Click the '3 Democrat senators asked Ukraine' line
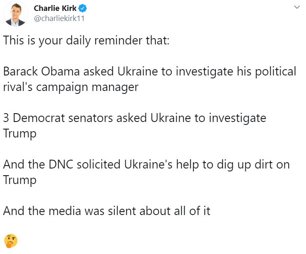 click(x=135, y=118)
